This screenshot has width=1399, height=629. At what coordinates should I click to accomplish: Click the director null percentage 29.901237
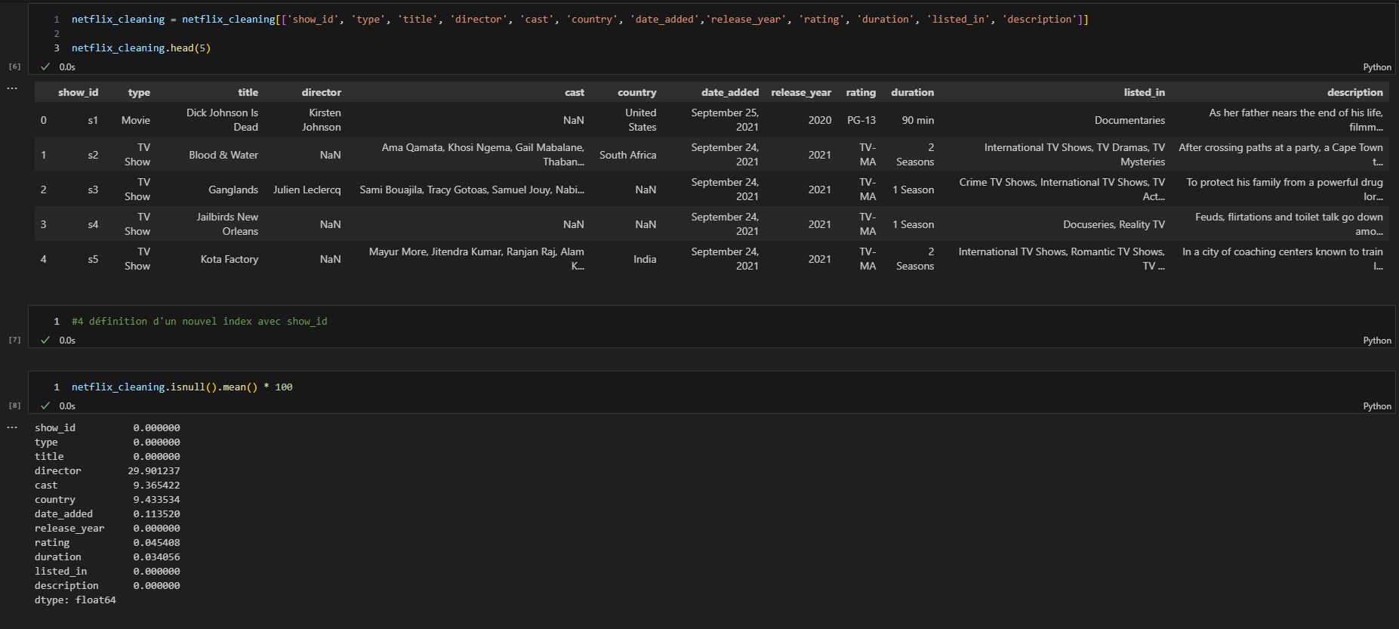154,471
